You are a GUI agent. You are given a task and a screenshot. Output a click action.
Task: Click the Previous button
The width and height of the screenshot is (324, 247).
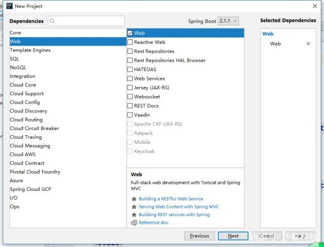[199, 236]
